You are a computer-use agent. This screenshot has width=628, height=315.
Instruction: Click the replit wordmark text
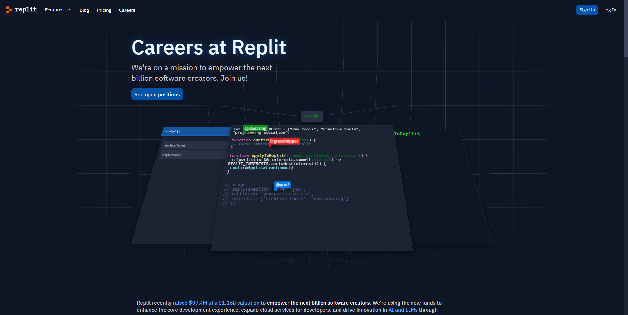[x=26, y=9]
